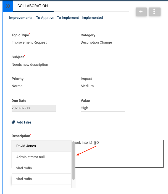Open the To Implement improvements link
The height and width of the screenshot is (194, 168).
(68, 18)
